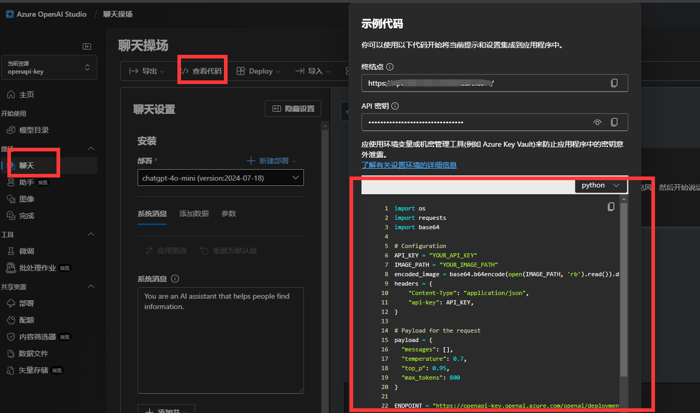
Task: Open the 新建部署 dropdown
Action: (271, 161)
